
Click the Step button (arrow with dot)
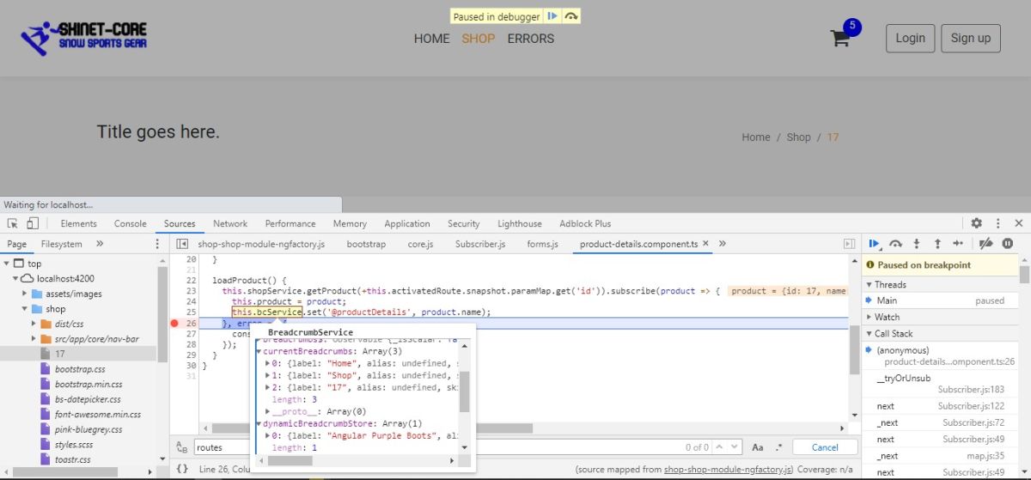click(x=958, y=244)
